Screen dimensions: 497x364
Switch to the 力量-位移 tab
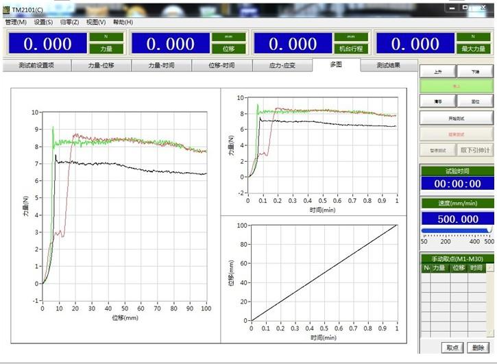tap(102, 66)
